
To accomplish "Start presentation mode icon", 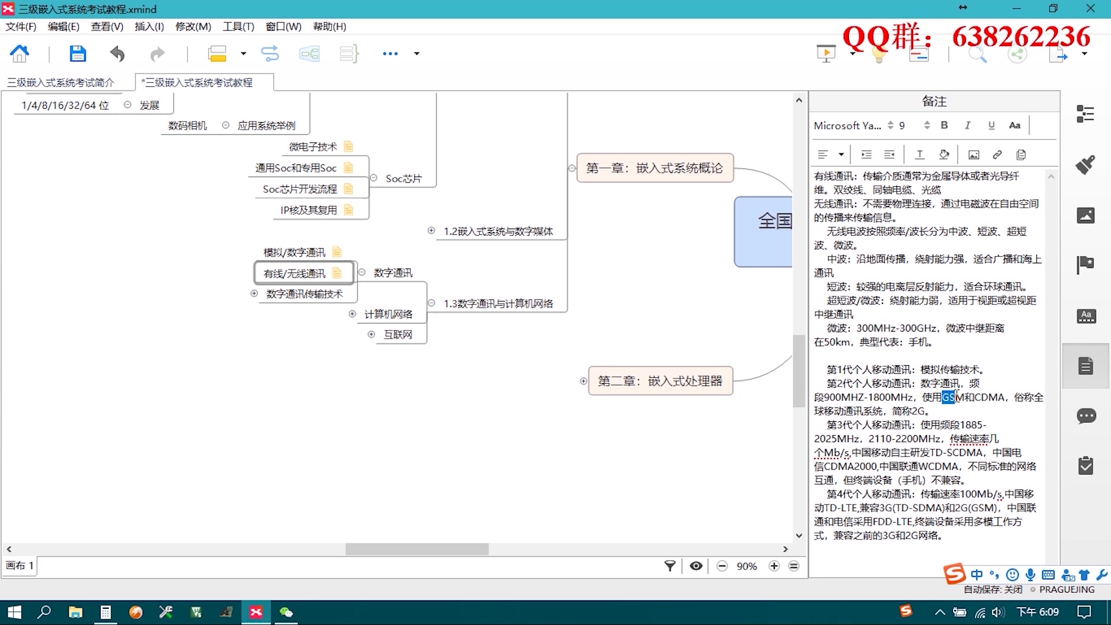I will point(826,54).
